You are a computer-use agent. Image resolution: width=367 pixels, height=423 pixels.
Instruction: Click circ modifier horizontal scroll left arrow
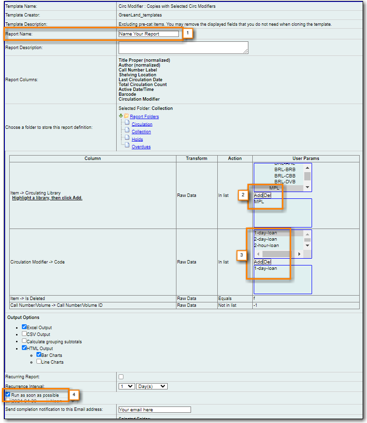258,254
